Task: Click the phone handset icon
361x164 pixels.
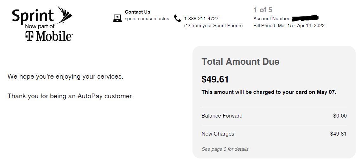Action: pos(177,18)
